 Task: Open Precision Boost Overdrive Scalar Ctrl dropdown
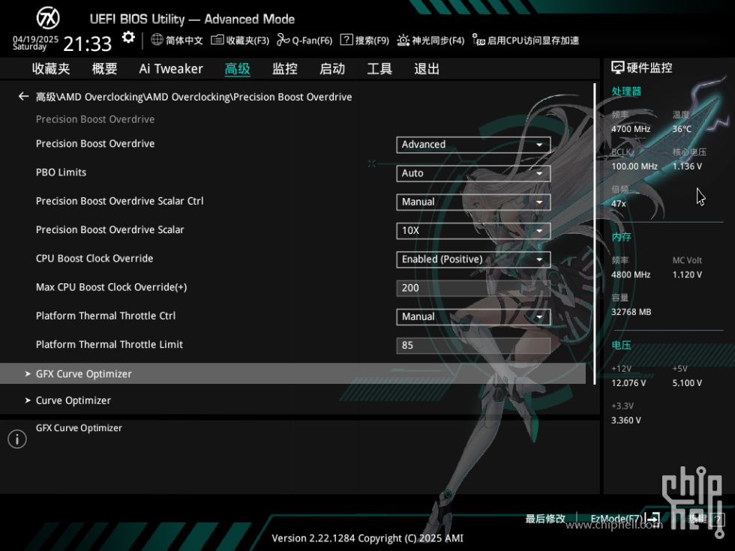(x=473, y=202)
